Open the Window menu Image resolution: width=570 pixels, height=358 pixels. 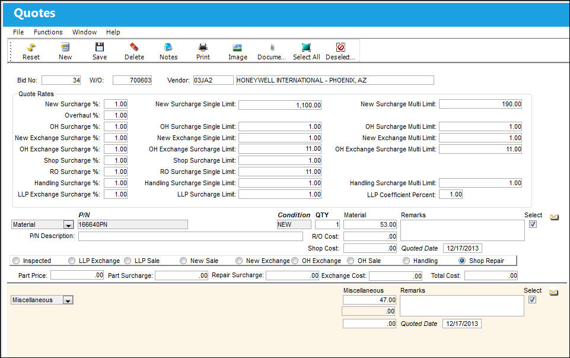(x=84, y=32)
